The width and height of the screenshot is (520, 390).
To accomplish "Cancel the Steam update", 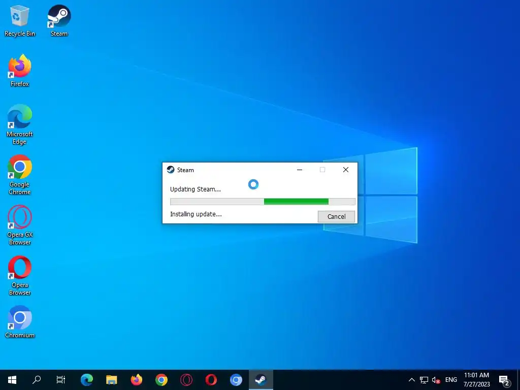I will click(336, 216).
